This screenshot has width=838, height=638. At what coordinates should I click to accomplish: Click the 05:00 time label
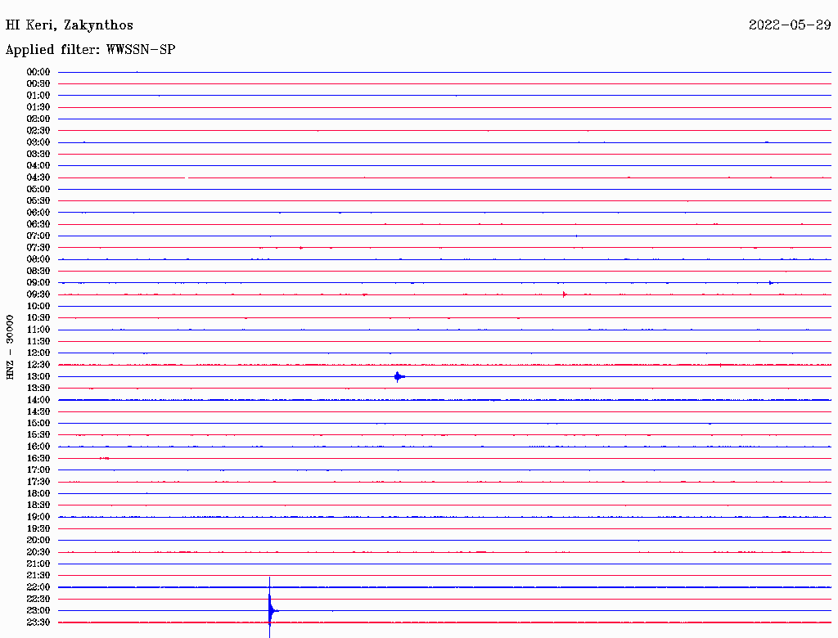(x=38, y=189)
